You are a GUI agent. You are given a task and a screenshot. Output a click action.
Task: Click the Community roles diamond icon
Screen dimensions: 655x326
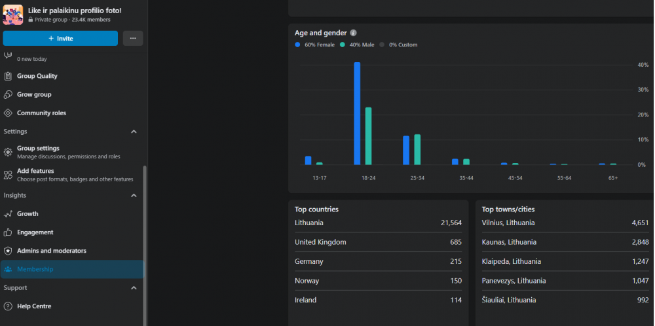(x=8, y=113)
